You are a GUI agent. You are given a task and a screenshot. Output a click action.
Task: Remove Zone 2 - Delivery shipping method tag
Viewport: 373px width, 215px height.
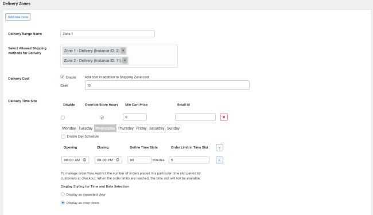(x=125, y=61)
